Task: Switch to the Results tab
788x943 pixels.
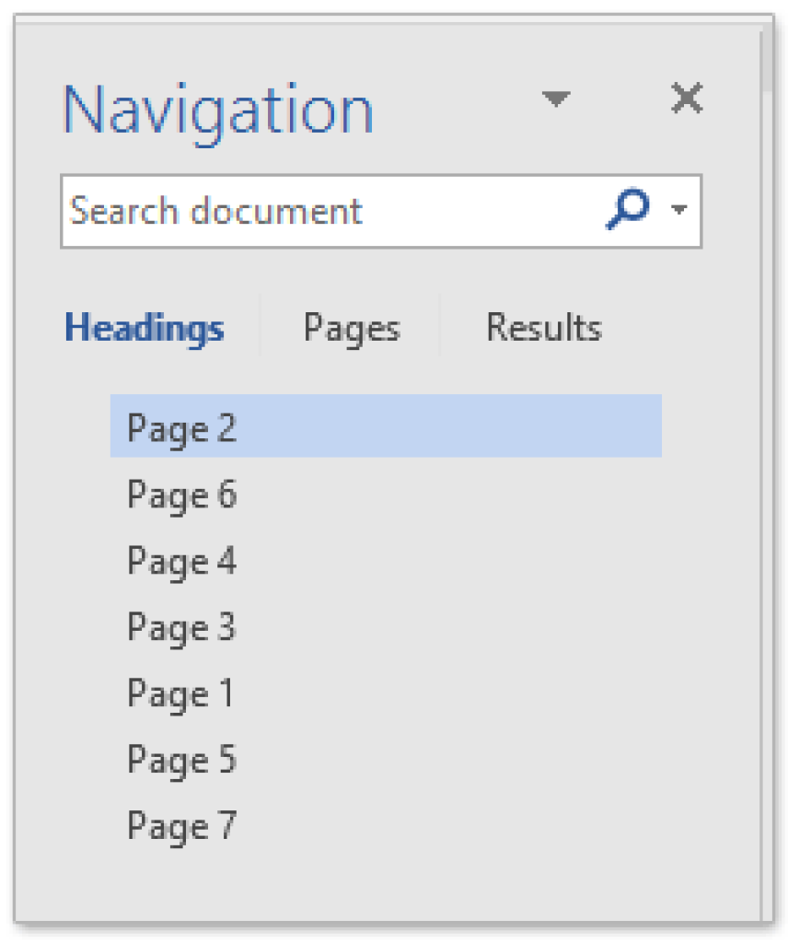Action: (x=543, y=327)
